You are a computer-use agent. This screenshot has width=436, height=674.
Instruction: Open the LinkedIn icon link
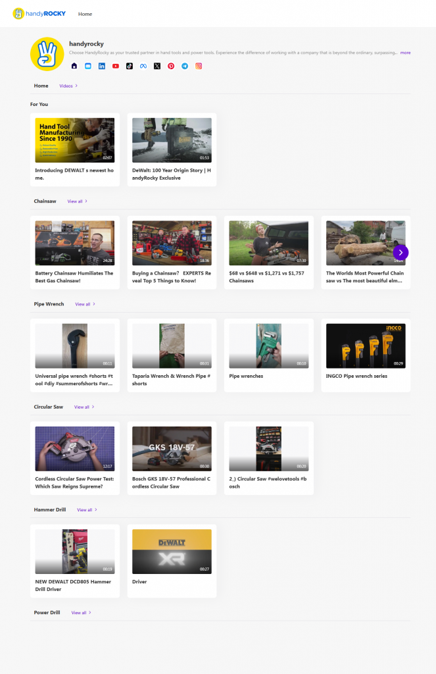coord(102,66)
